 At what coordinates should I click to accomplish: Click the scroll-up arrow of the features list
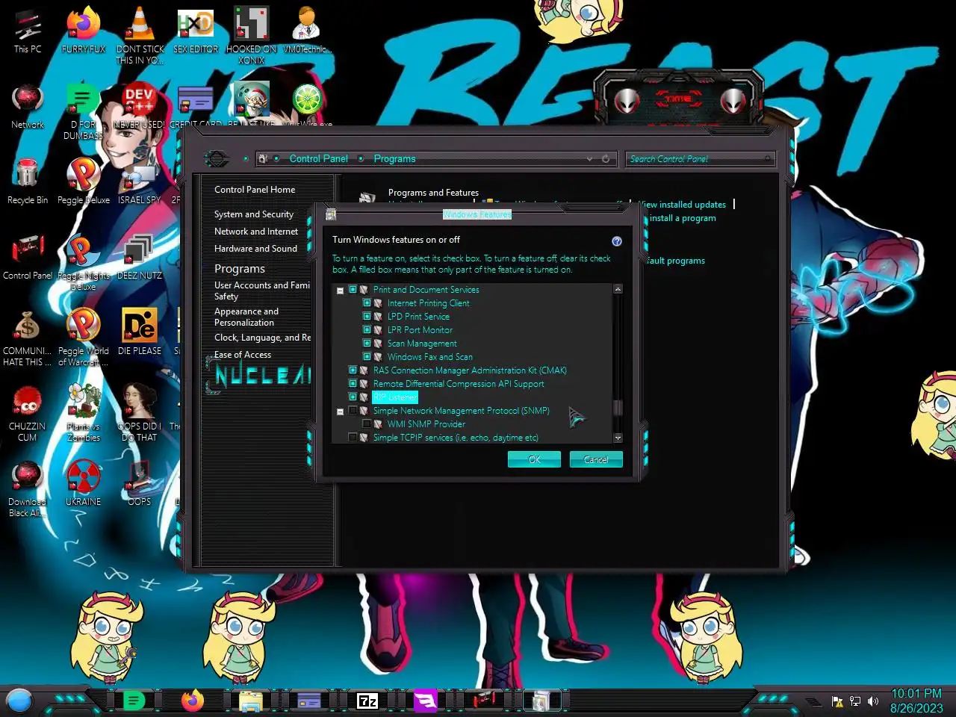618,289
